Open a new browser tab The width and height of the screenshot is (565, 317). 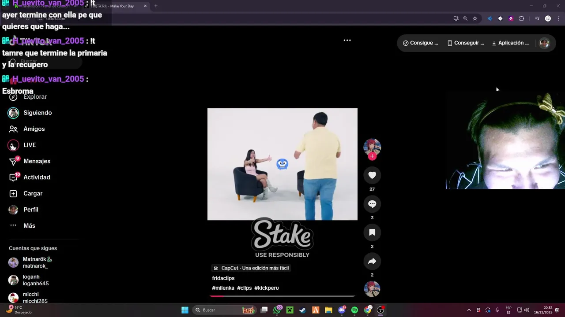tap(156, 6)
